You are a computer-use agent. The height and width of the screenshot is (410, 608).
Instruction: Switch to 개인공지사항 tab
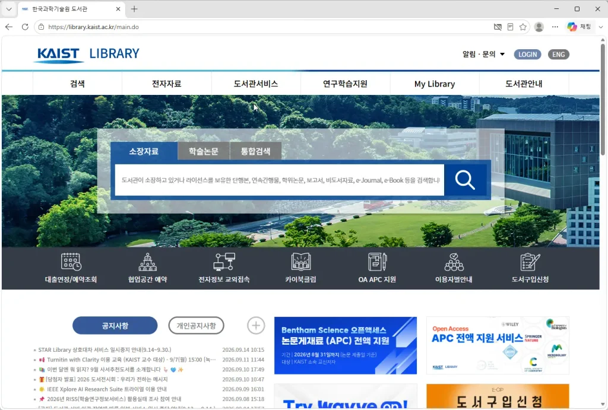[196, 326]
